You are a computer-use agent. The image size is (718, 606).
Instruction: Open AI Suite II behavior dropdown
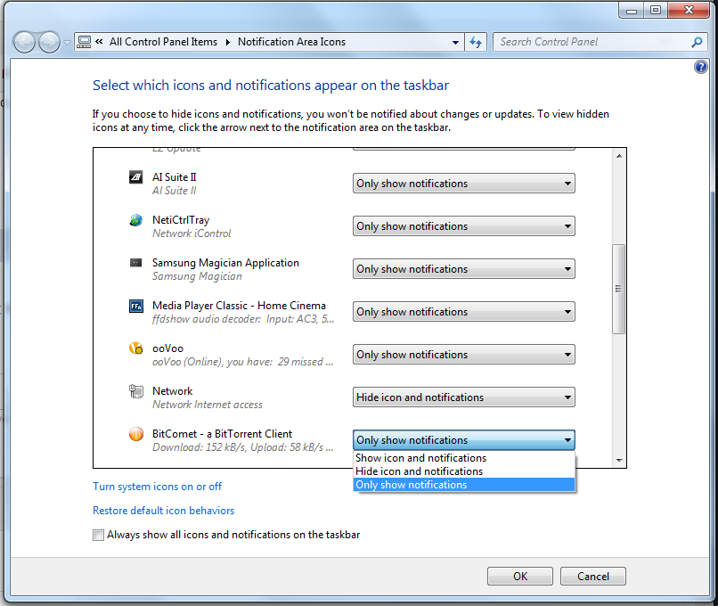pos(464,184)
